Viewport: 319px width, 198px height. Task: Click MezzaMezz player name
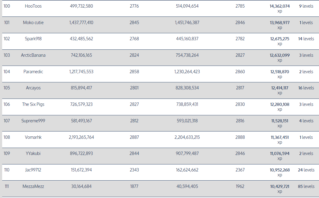[33, 186]
